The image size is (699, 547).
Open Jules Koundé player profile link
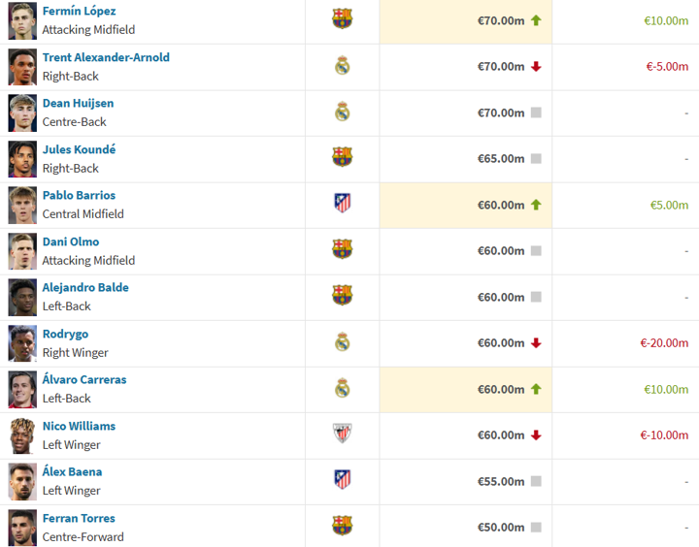click(79, 149)
